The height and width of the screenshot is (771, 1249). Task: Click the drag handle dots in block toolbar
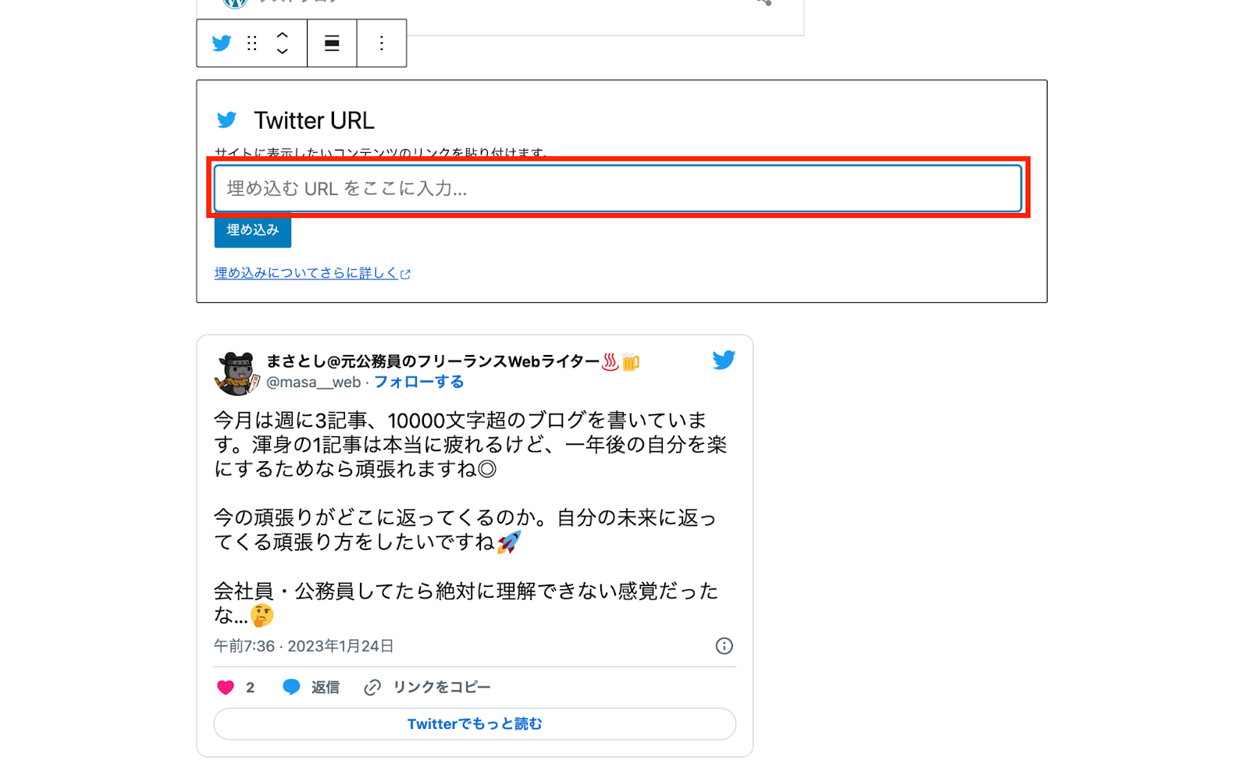251,43
